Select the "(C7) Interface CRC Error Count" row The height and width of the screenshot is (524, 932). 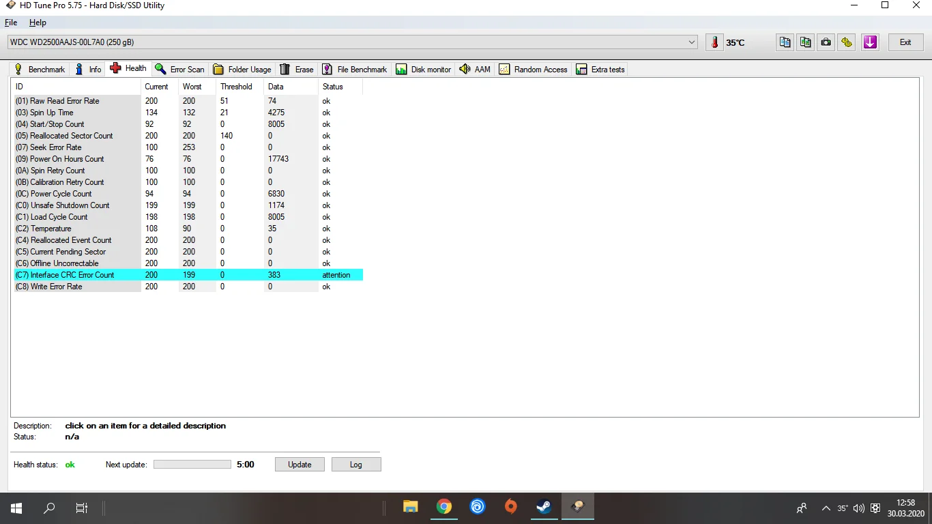(x=188, y=275)
